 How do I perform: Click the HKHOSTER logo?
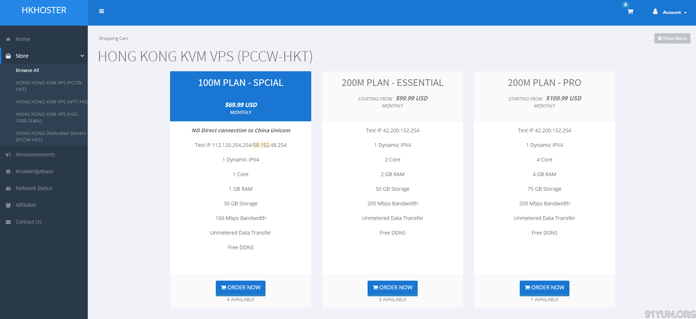click(x=44, y=10)
